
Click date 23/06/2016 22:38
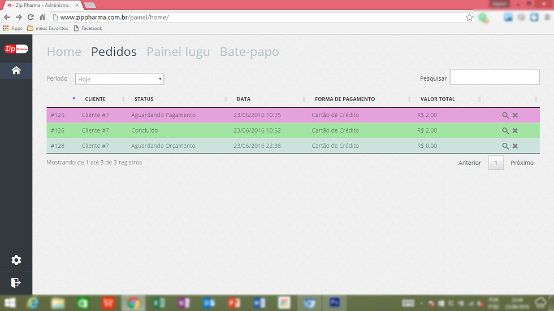[257, 146]
